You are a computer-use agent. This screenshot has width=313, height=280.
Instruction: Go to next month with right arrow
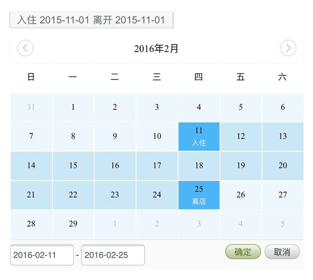[288, 48]
